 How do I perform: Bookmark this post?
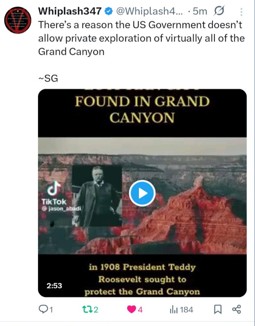tap(218, 310)
